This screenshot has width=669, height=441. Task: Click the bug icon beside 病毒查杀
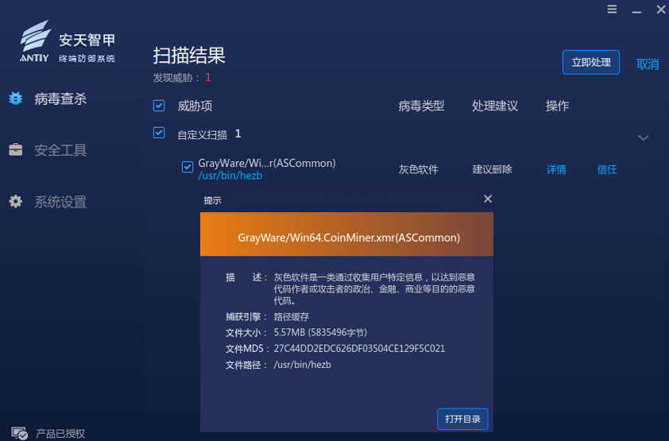(16, 99)
